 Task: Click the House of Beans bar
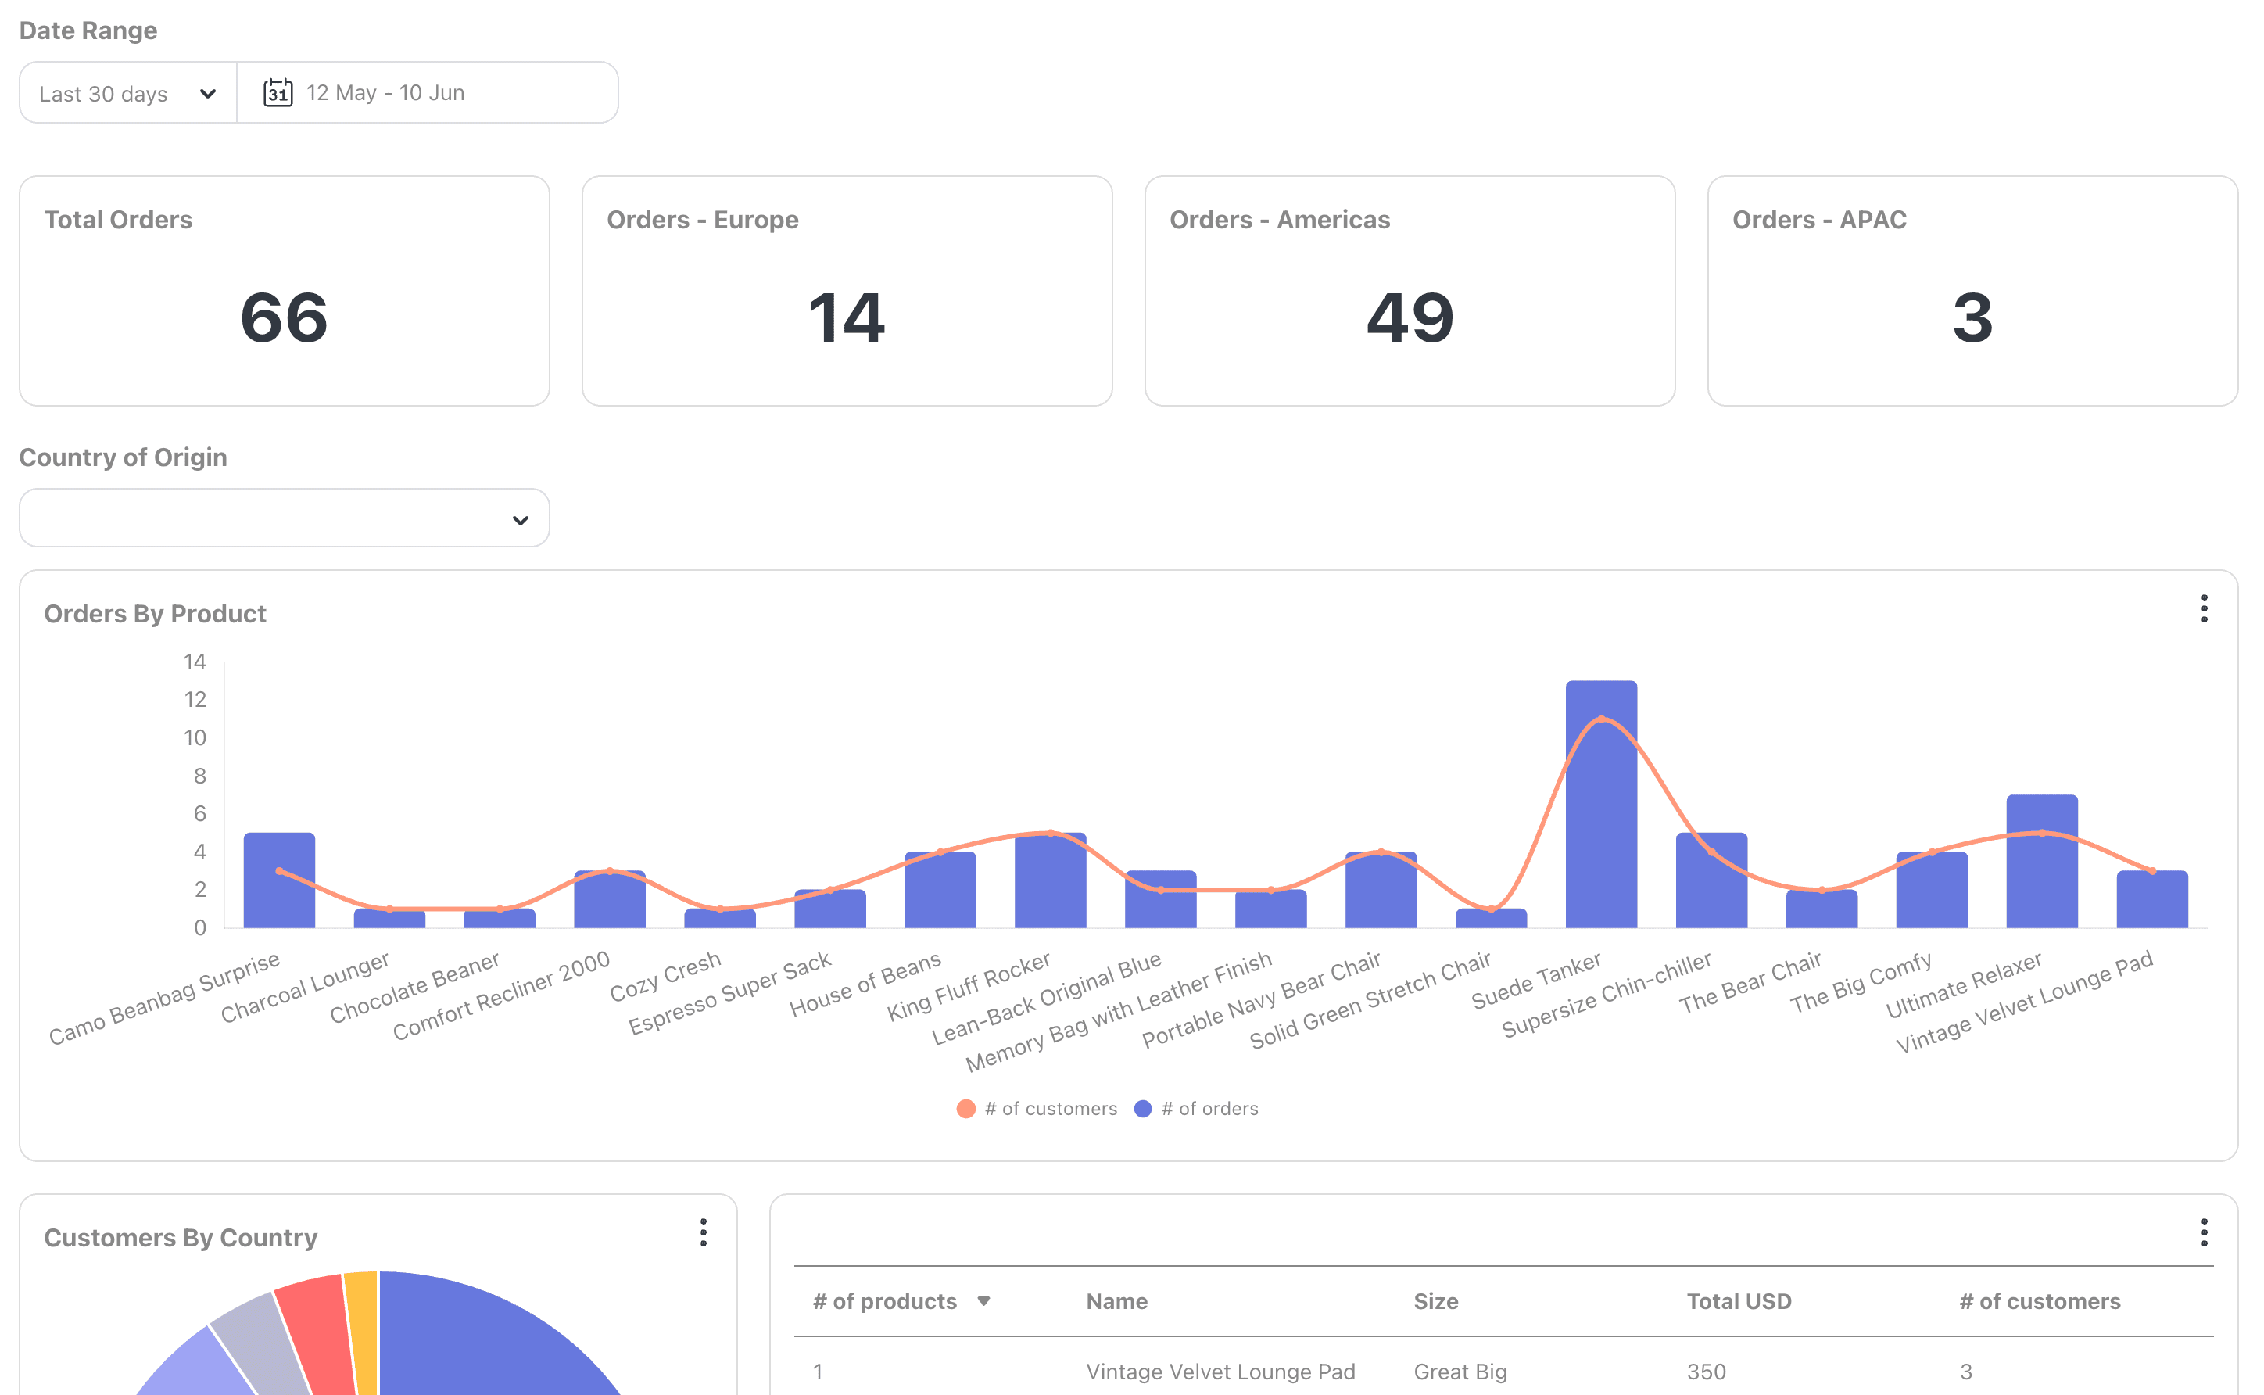pyautogui.click(x=940, y=889)
